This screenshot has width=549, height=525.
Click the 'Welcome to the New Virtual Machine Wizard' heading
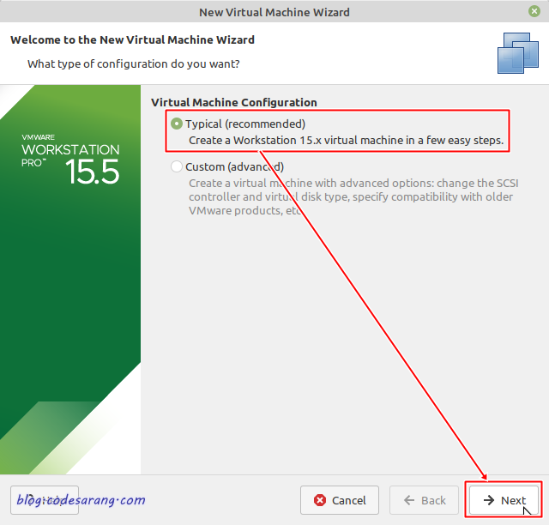click(132, 40)
